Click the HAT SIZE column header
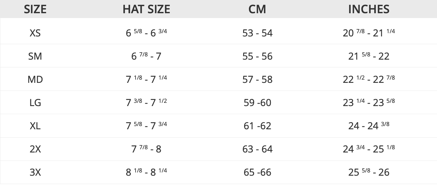Screen dimensions: 437x186 pyautogui.click(x=146, y=9)
